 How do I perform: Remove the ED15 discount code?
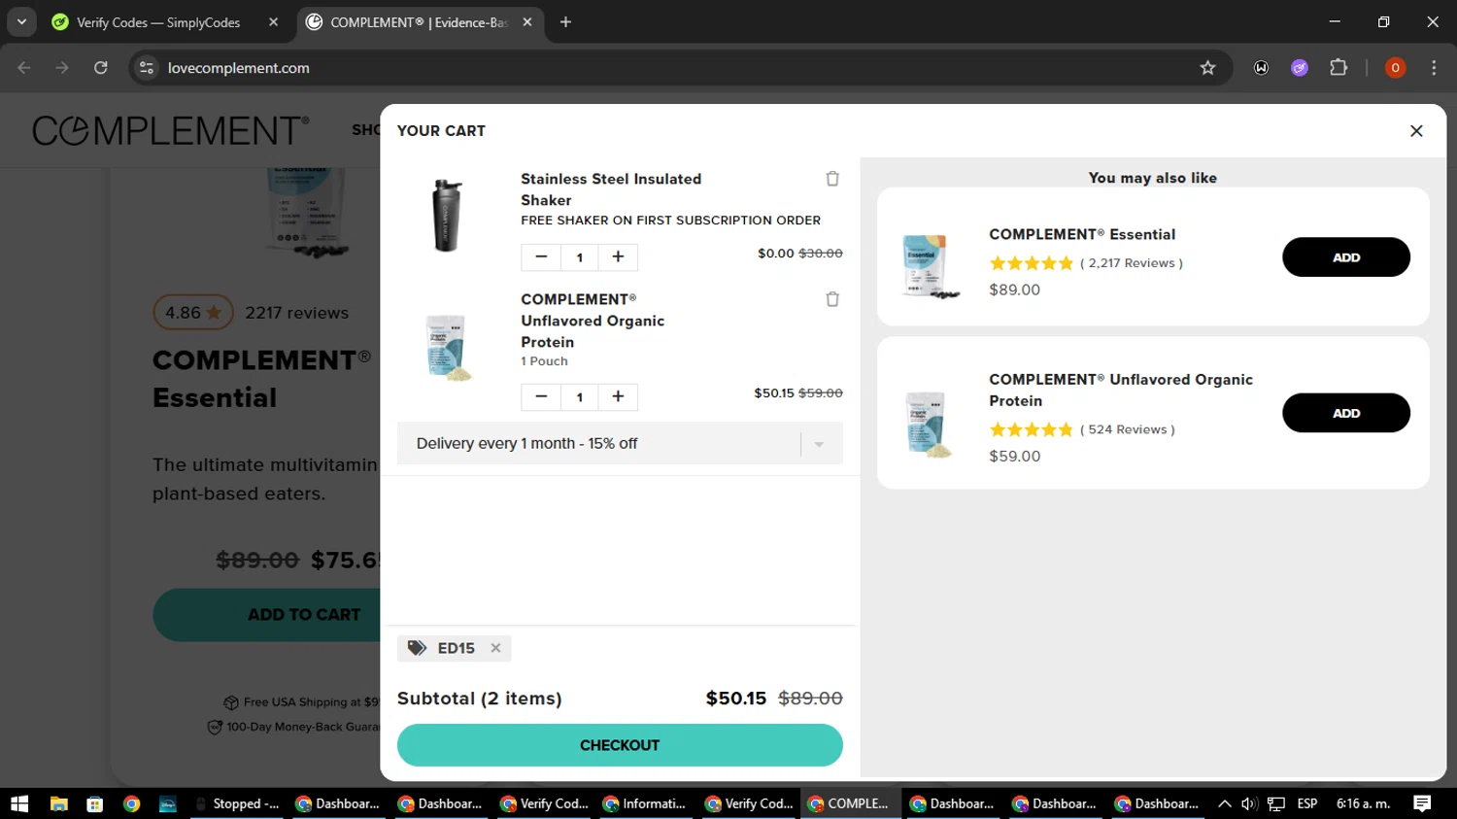[495, 648]
